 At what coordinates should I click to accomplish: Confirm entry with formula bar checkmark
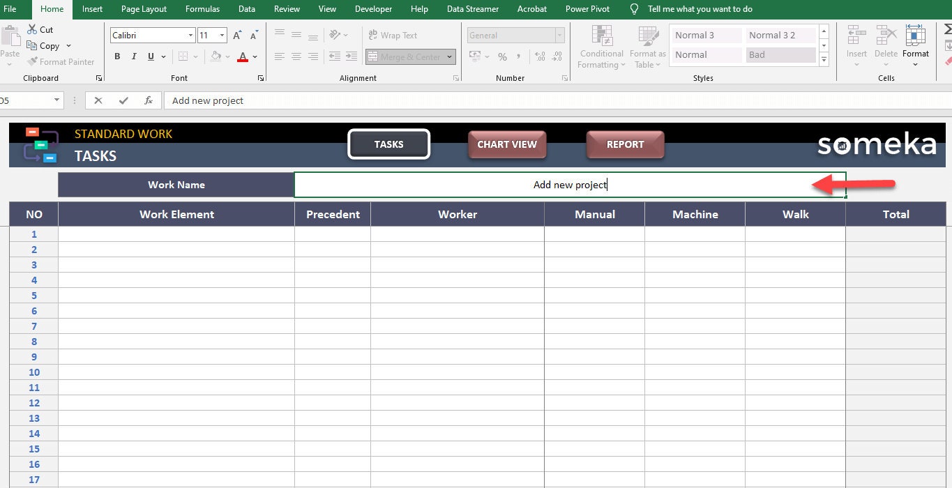[123, 100]
